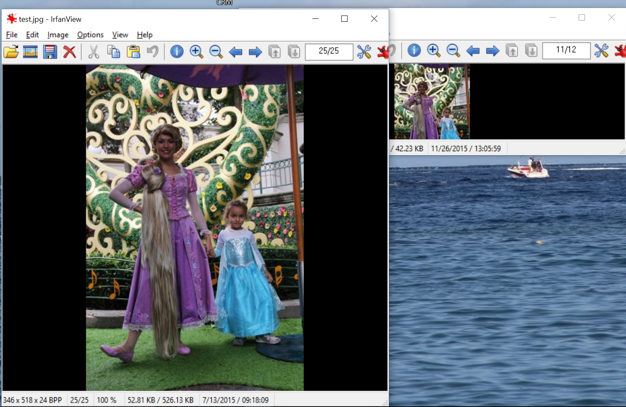Screen dimensions: 626x407
Task: Delete file with red X icon
Action: click(70, 52)
